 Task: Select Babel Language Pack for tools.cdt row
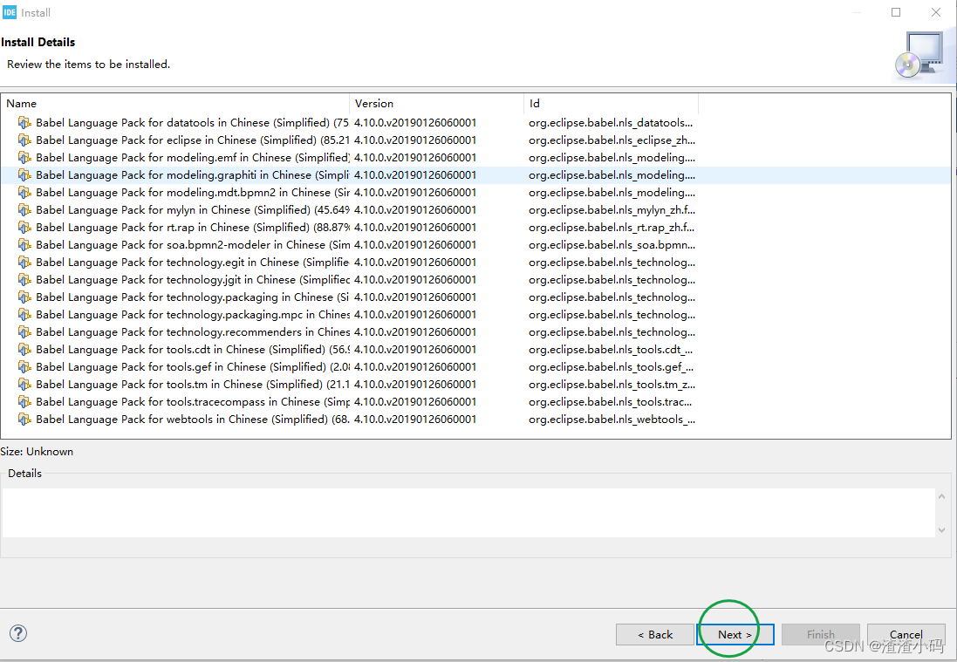[476, 350]
